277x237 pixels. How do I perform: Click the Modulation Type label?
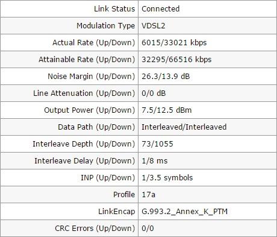pyautogui.click(x=106, y=26)
